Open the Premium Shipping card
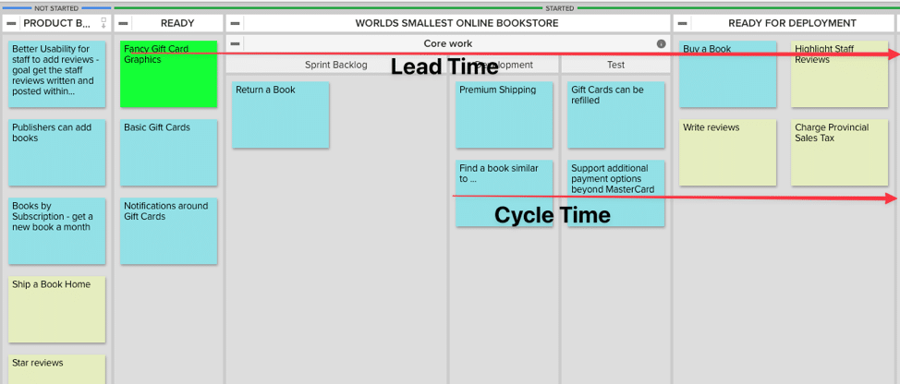900x384 pixels. coord(504,115)
